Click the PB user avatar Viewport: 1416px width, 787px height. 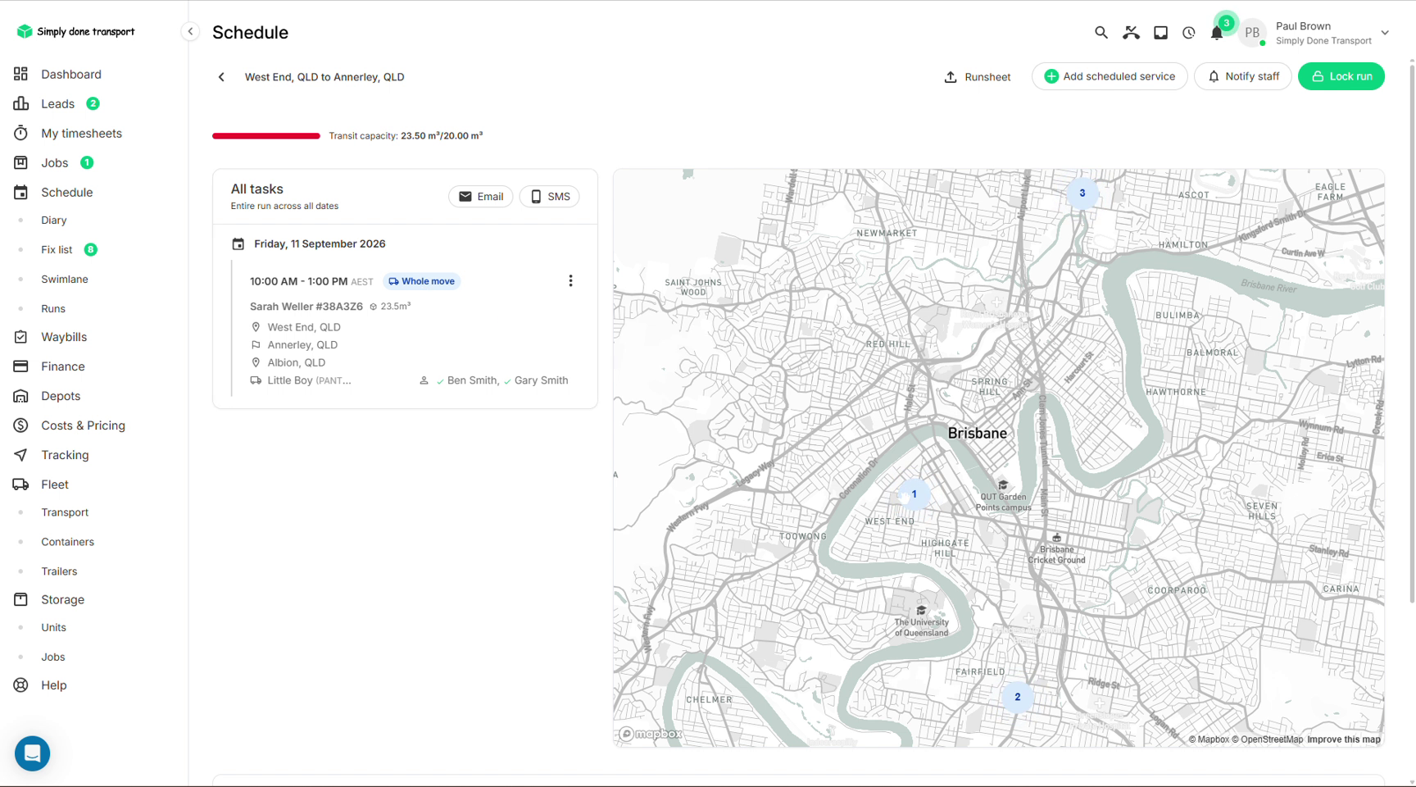click(1252, 33)
